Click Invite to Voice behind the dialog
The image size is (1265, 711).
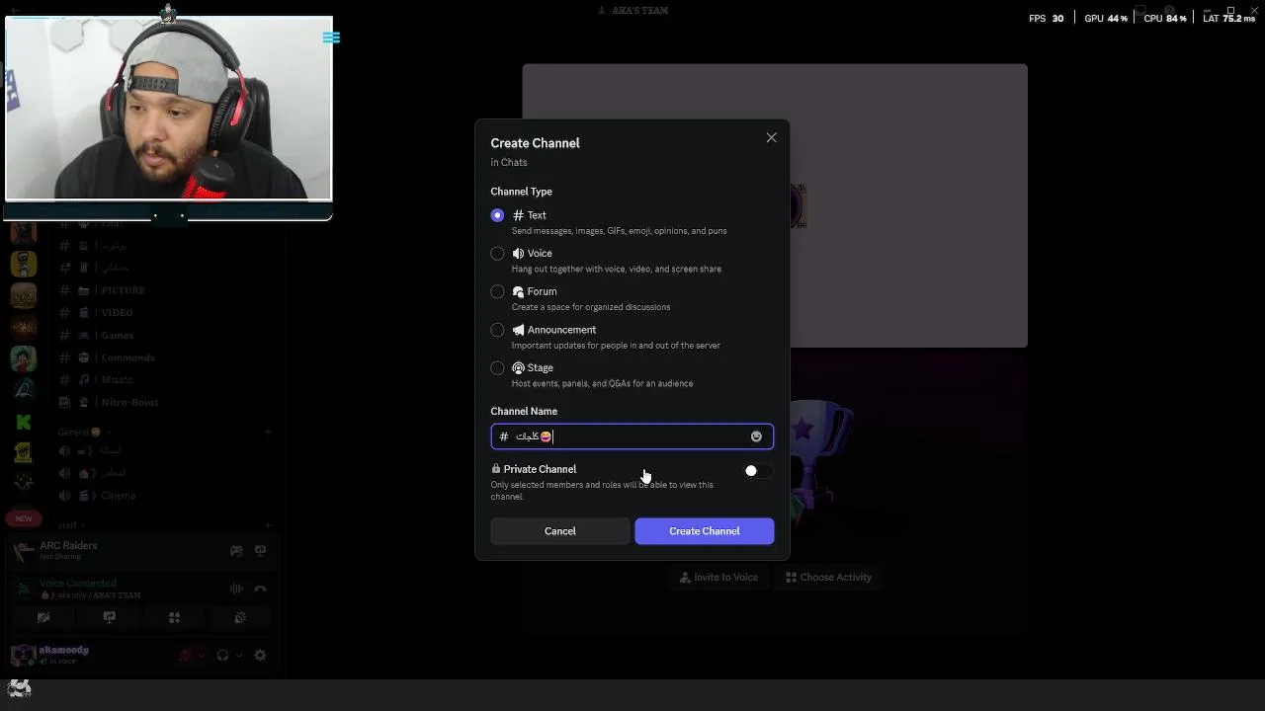point(717,578)
